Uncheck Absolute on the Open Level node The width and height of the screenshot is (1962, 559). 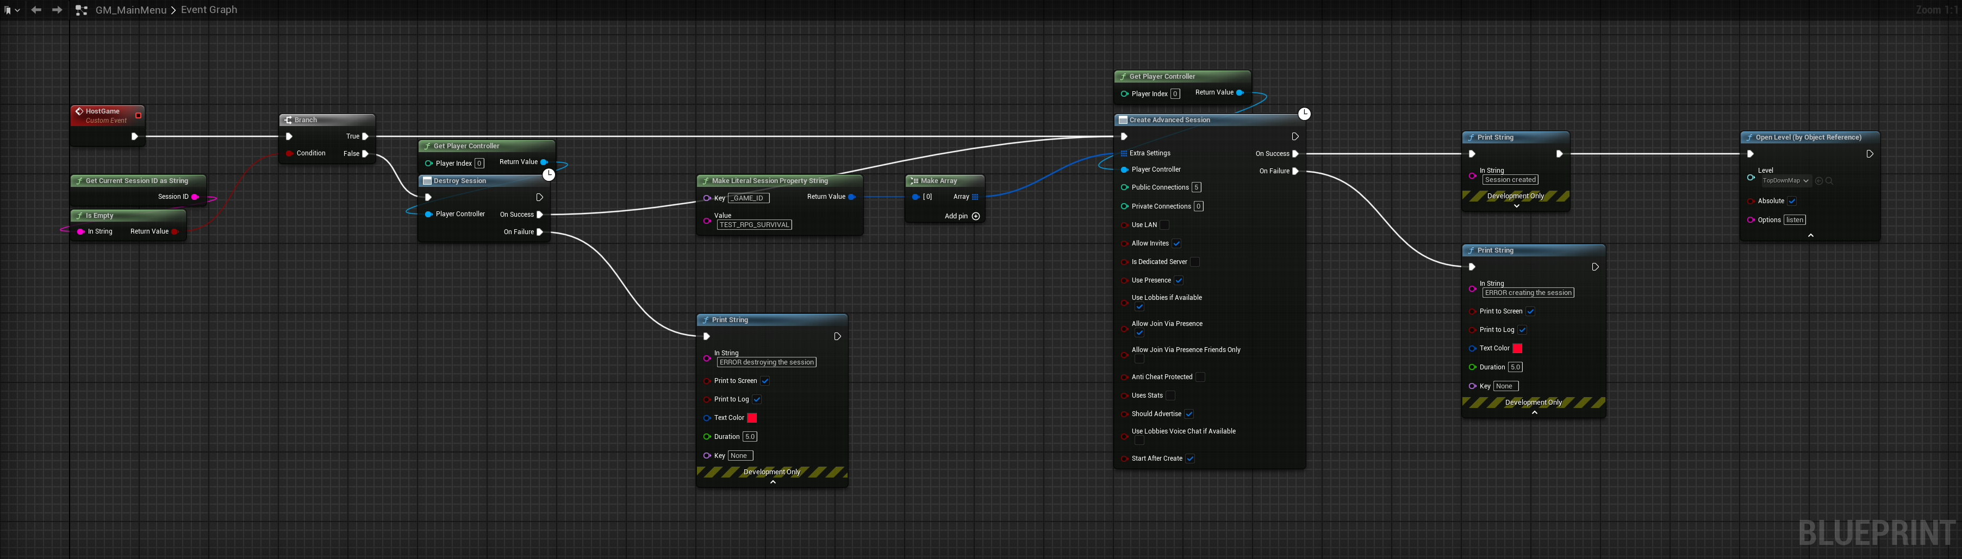click(1792, 201)
